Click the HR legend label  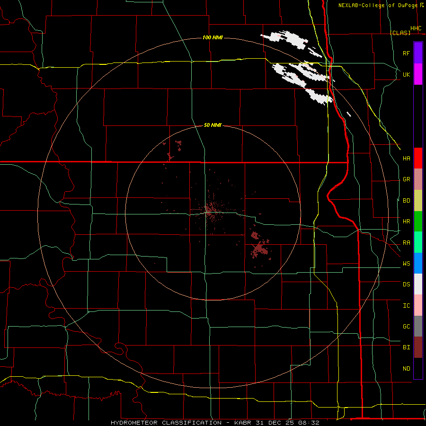[x=406, y=222]
